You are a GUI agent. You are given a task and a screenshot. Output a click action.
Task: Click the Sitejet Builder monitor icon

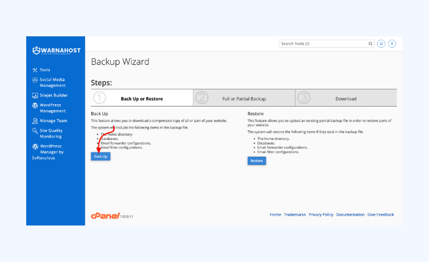pyautogui.click(x=35, y=95)
